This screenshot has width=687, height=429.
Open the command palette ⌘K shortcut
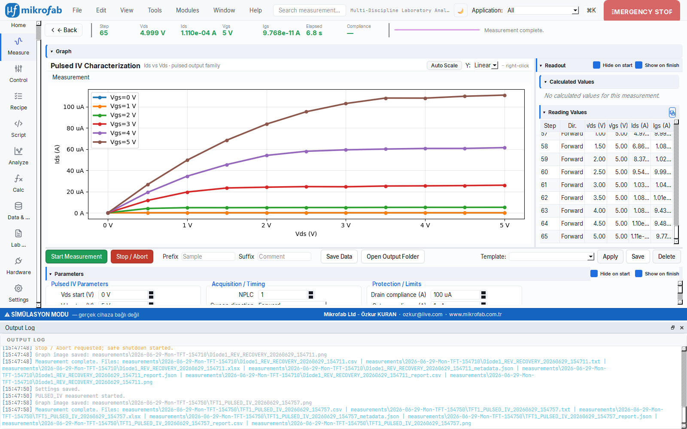pyautogui.click(x=591, y=10)
